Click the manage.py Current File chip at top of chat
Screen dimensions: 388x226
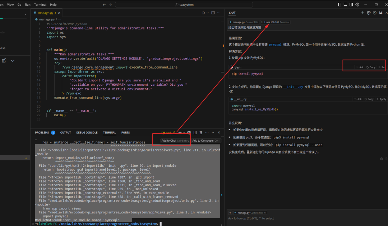click(244, 22)
